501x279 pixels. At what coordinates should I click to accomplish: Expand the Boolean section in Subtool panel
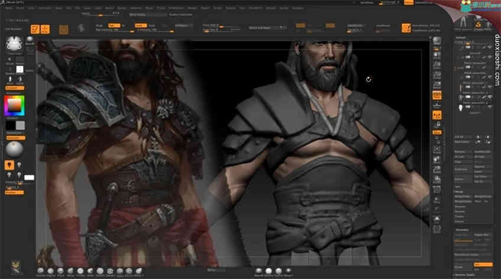(x=460, y=206)
